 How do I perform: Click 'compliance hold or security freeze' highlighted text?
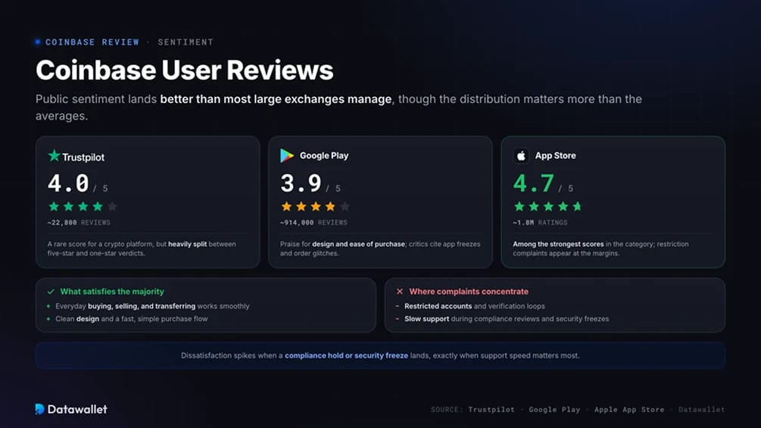347,356
